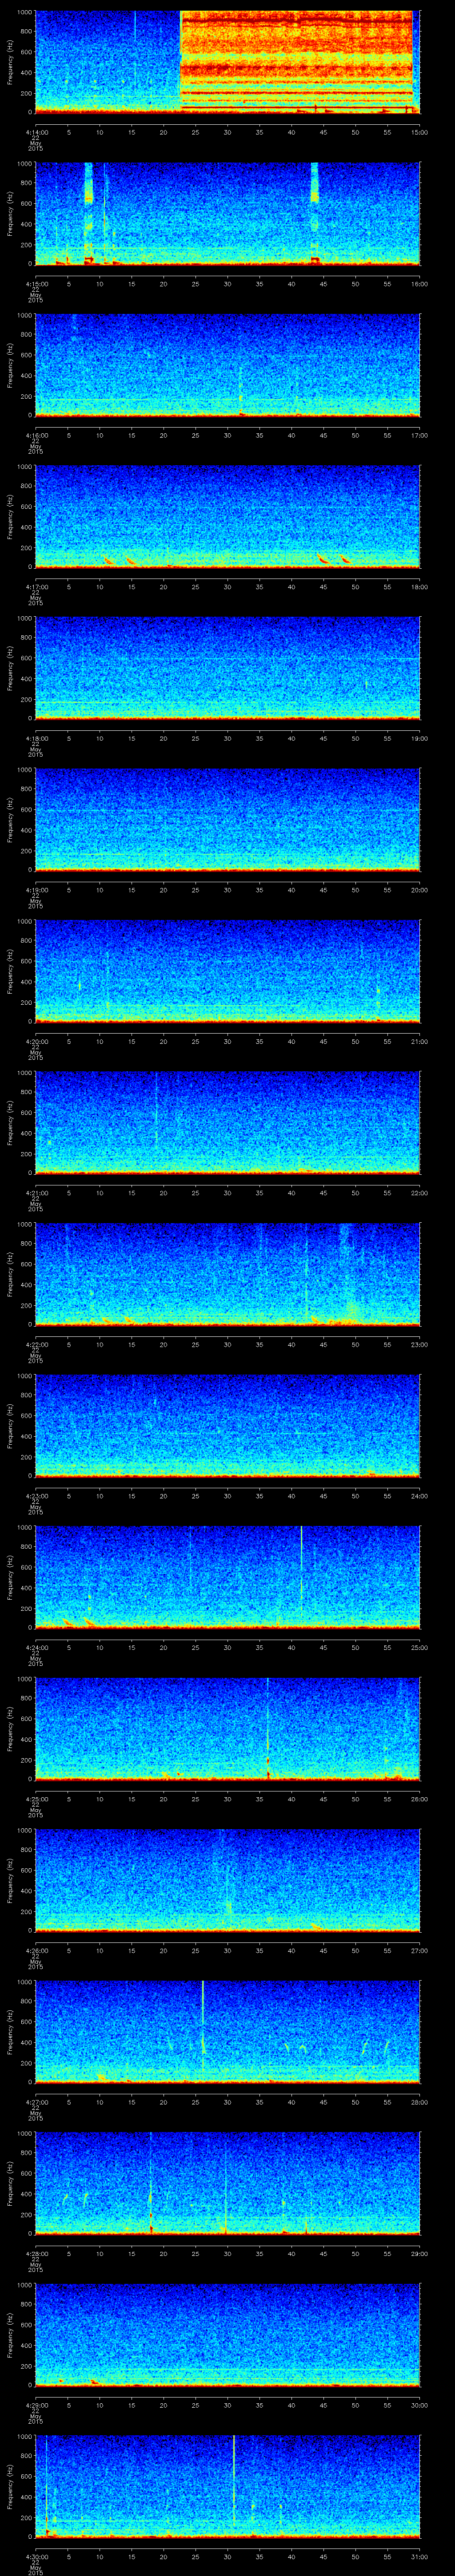The width and height of the screenshot is (455, 2576).
Task: Click the 28:00 end time label
Action: [x=419, y=2101]
